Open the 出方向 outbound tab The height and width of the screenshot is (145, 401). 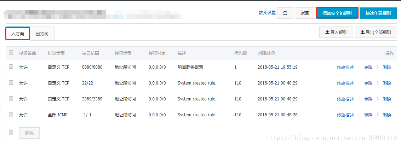(x=42, y=34)
